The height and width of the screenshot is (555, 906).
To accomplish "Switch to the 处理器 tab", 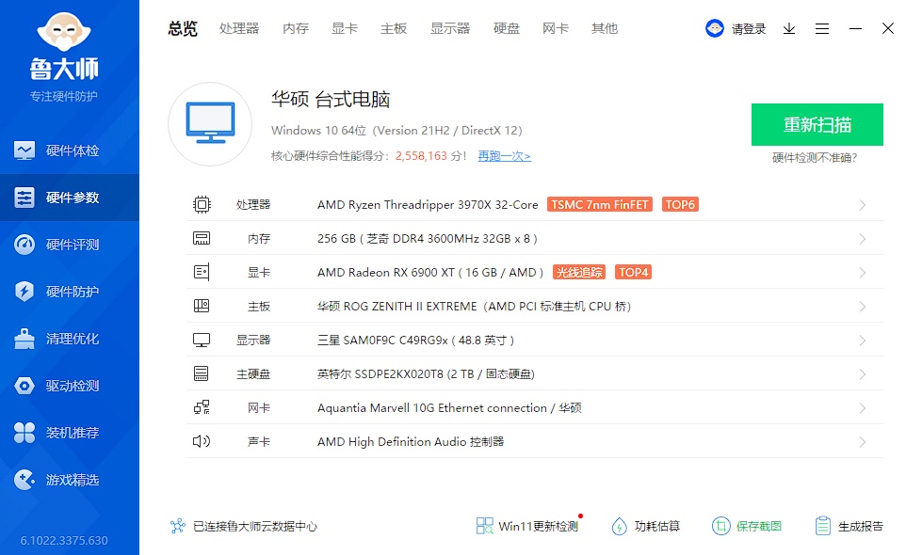I will coord(239,28).
